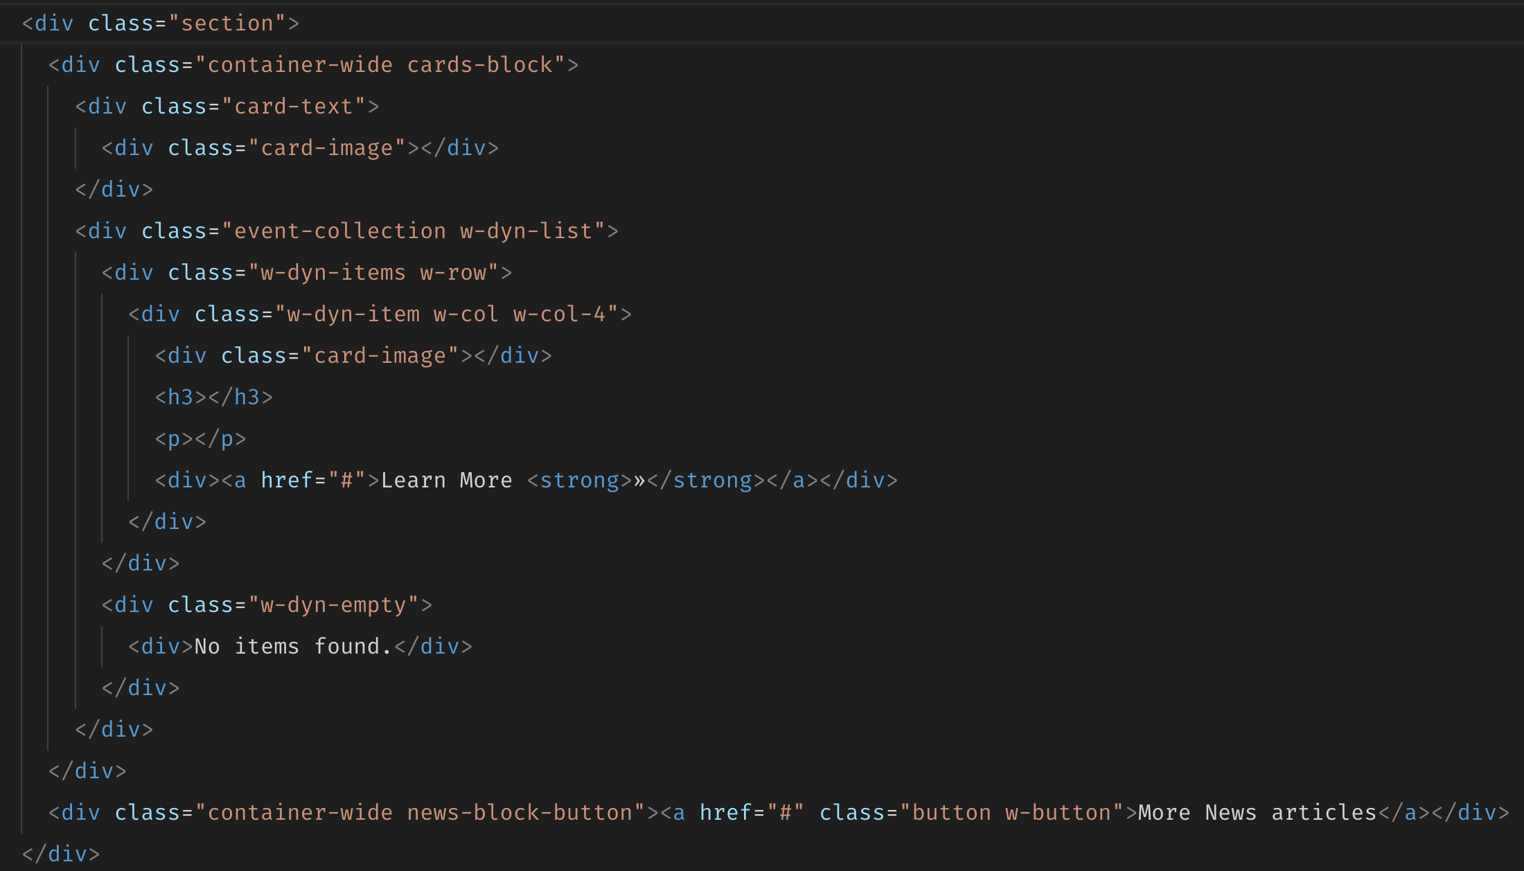Click "event-collection" class name text
This screenshot has height=871, width=1524.
[339, 231]
